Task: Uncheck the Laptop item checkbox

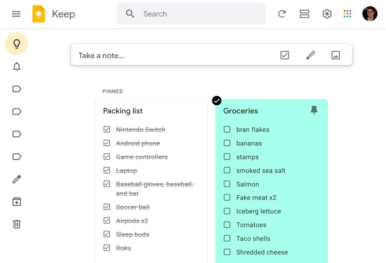Action: [107, 170]
